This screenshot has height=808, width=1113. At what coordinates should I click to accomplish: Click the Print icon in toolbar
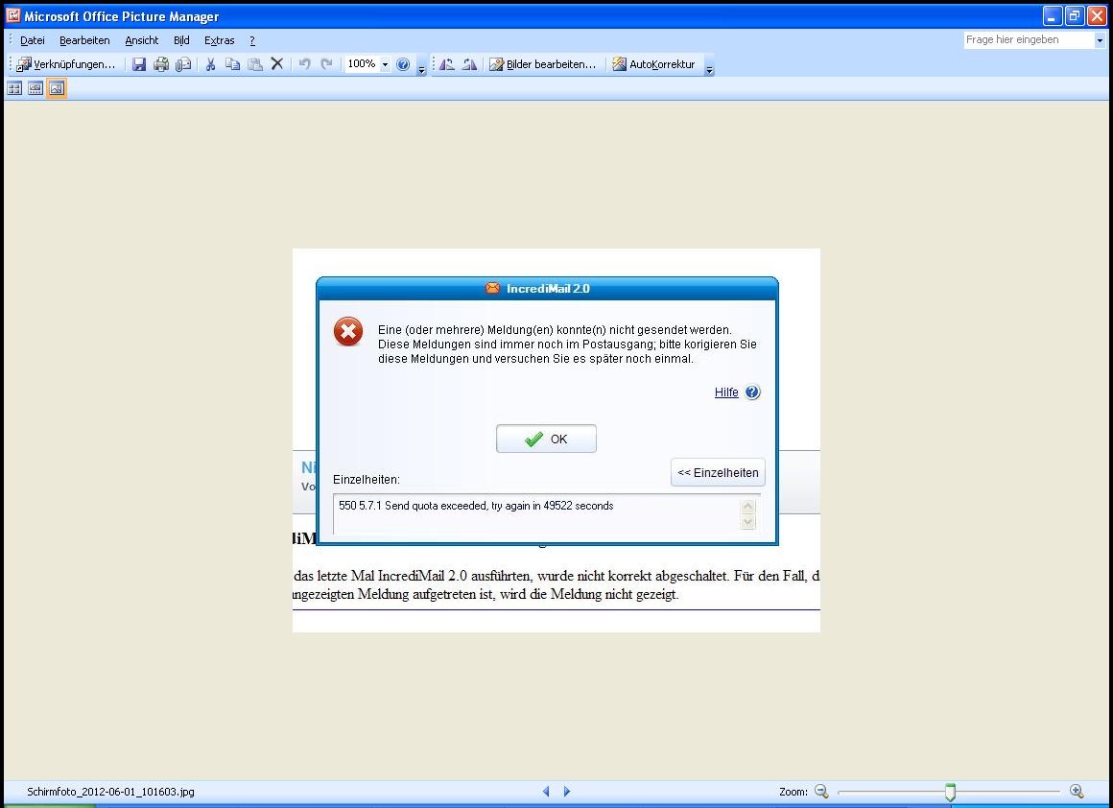point(161,64)
